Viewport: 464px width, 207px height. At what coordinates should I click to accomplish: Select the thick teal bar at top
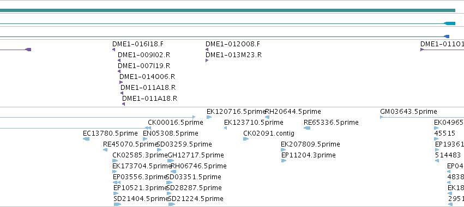(227, 10)
